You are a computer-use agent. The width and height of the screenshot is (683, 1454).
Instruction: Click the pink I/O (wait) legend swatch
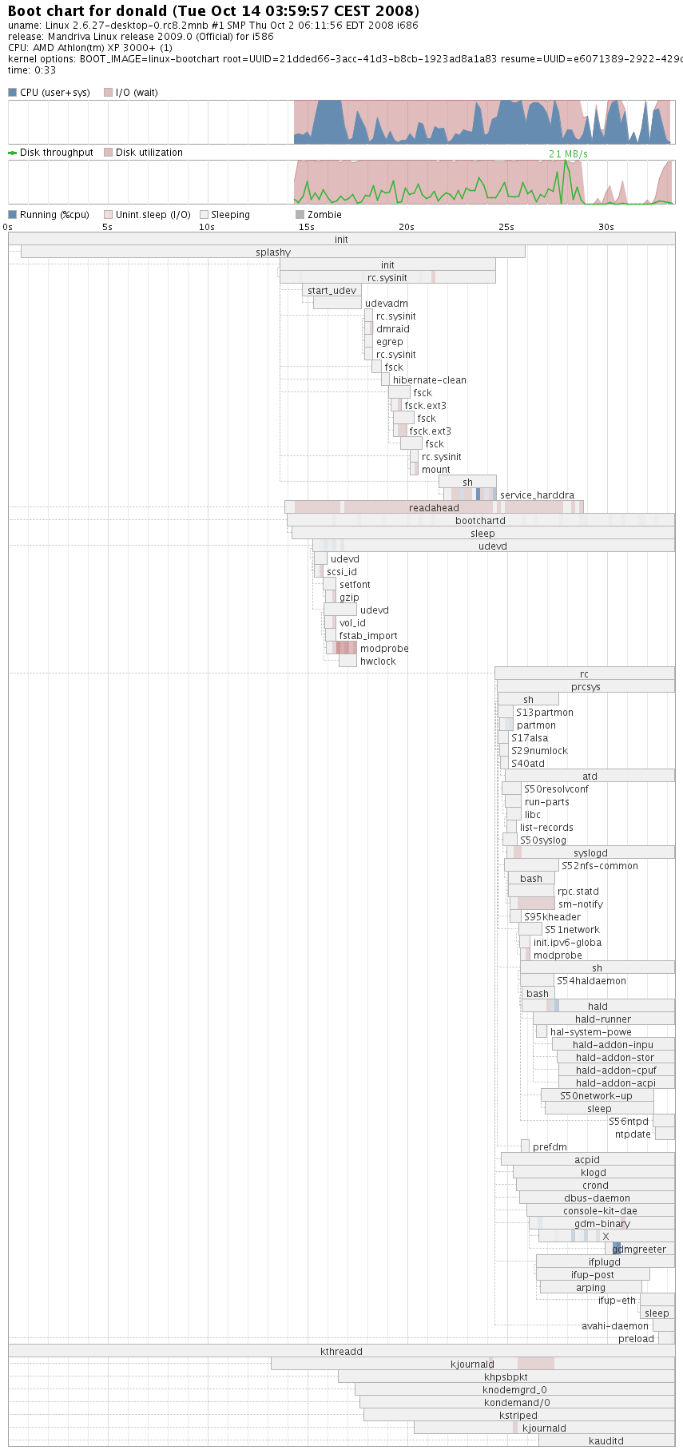click(x=108, y=93)
